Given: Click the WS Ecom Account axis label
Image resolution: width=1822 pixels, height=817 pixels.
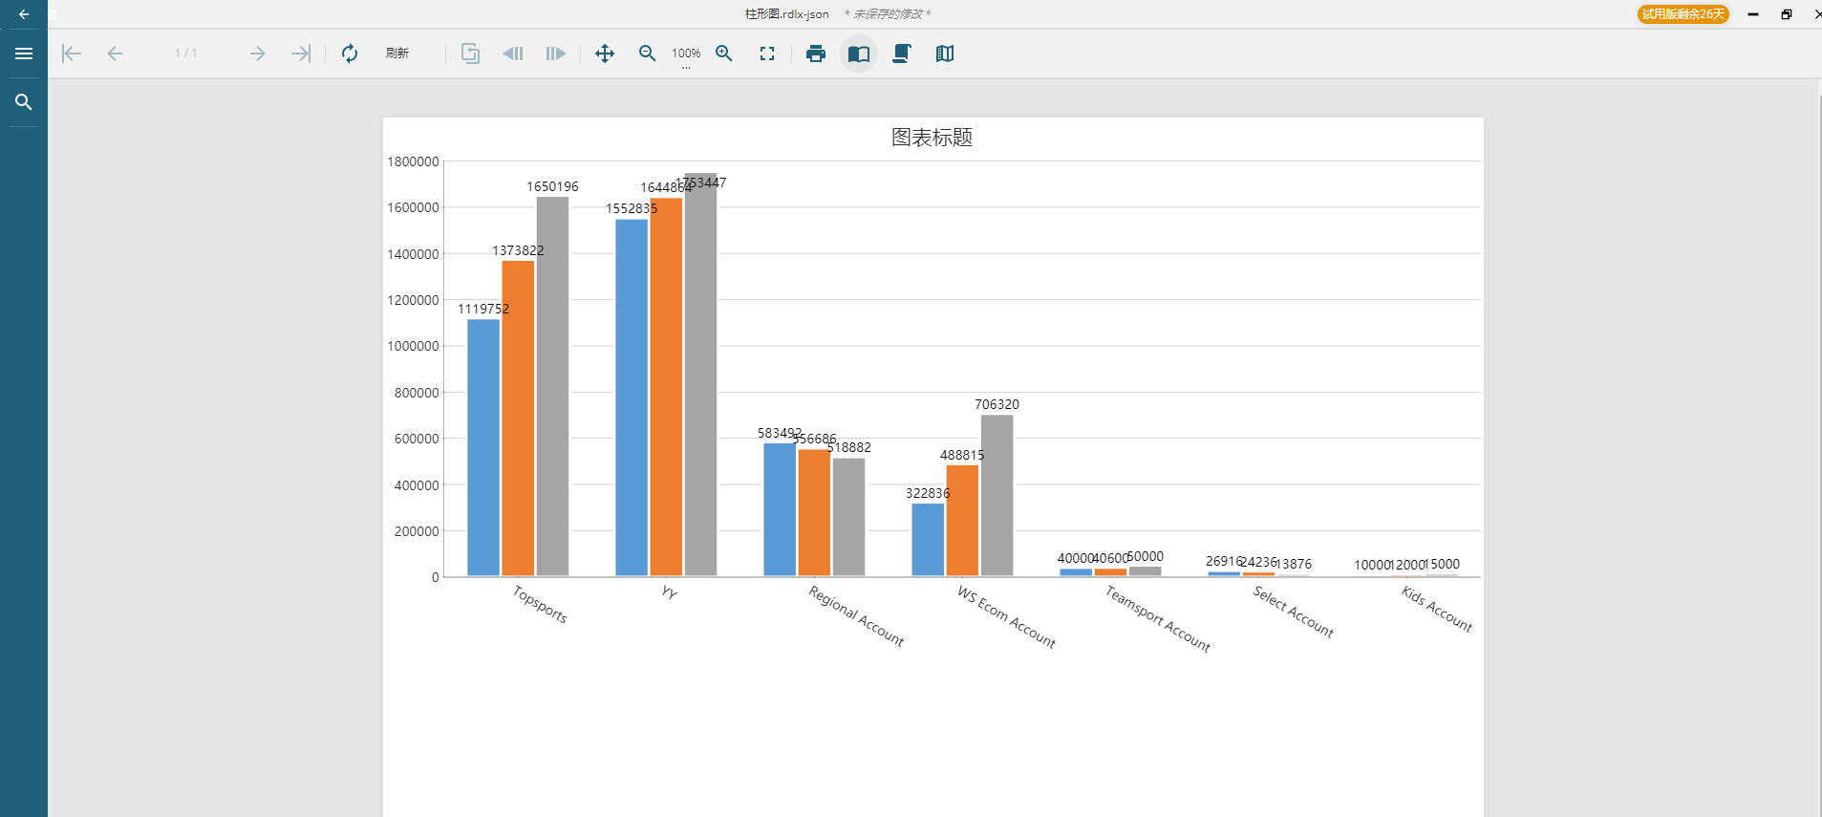Looking at the screenshot, I should [x=1006, y=617].
